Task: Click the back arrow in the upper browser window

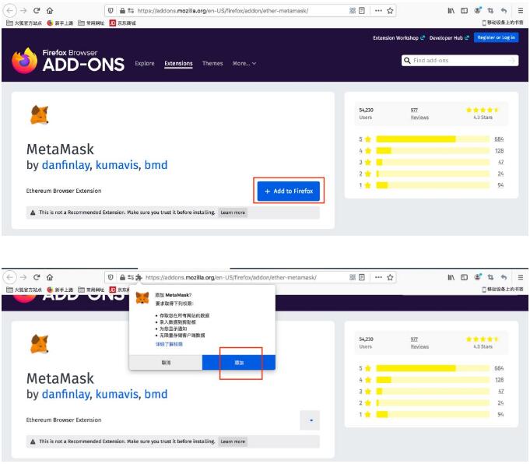Action: coord(9,10)
